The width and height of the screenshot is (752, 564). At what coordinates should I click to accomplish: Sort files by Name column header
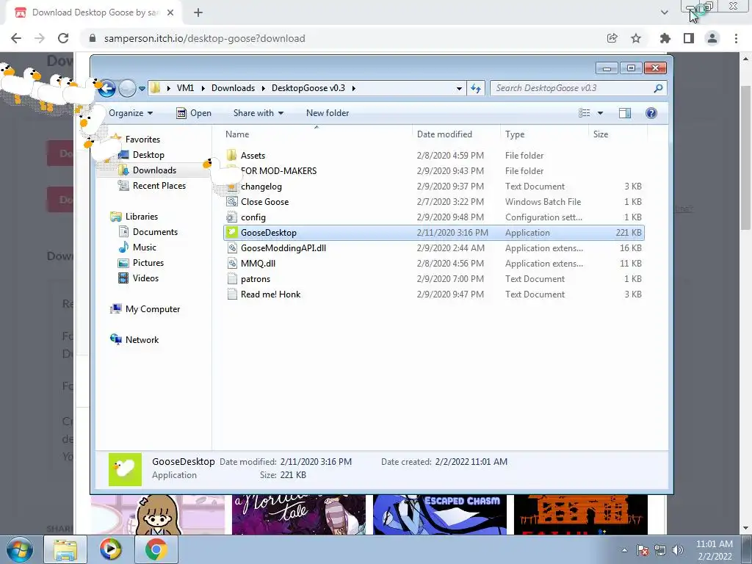pyautogui.click(x=237, y=134)
